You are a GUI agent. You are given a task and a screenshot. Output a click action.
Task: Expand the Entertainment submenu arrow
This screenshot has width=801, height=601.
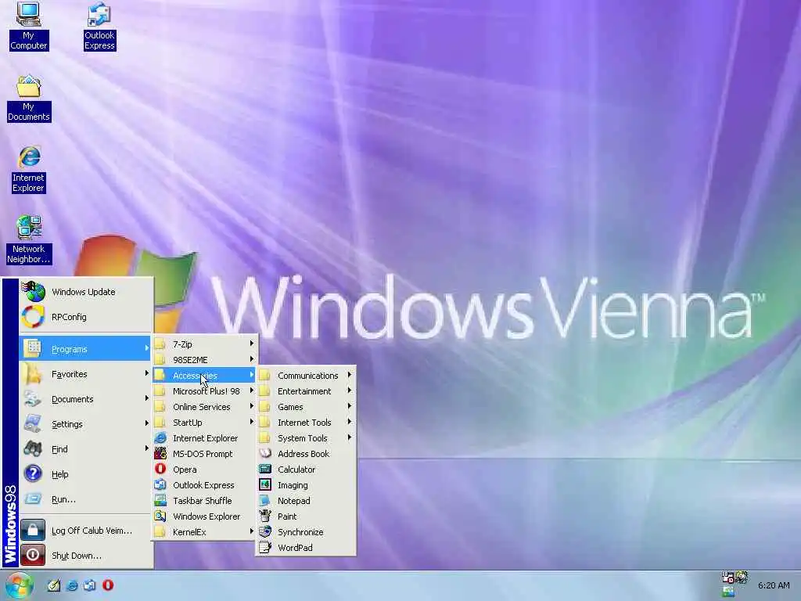tap(350, 390)
